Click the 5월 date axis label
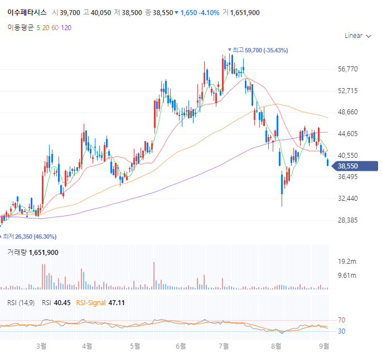The image size is (382, 357). (x=135, y=346)
